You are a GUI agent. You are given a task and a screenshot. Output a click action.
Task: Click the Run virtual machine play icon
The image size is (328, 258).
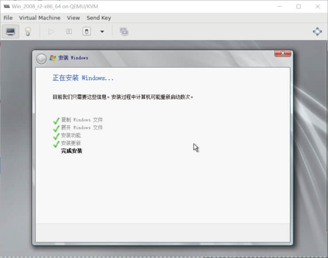[51, 31]
